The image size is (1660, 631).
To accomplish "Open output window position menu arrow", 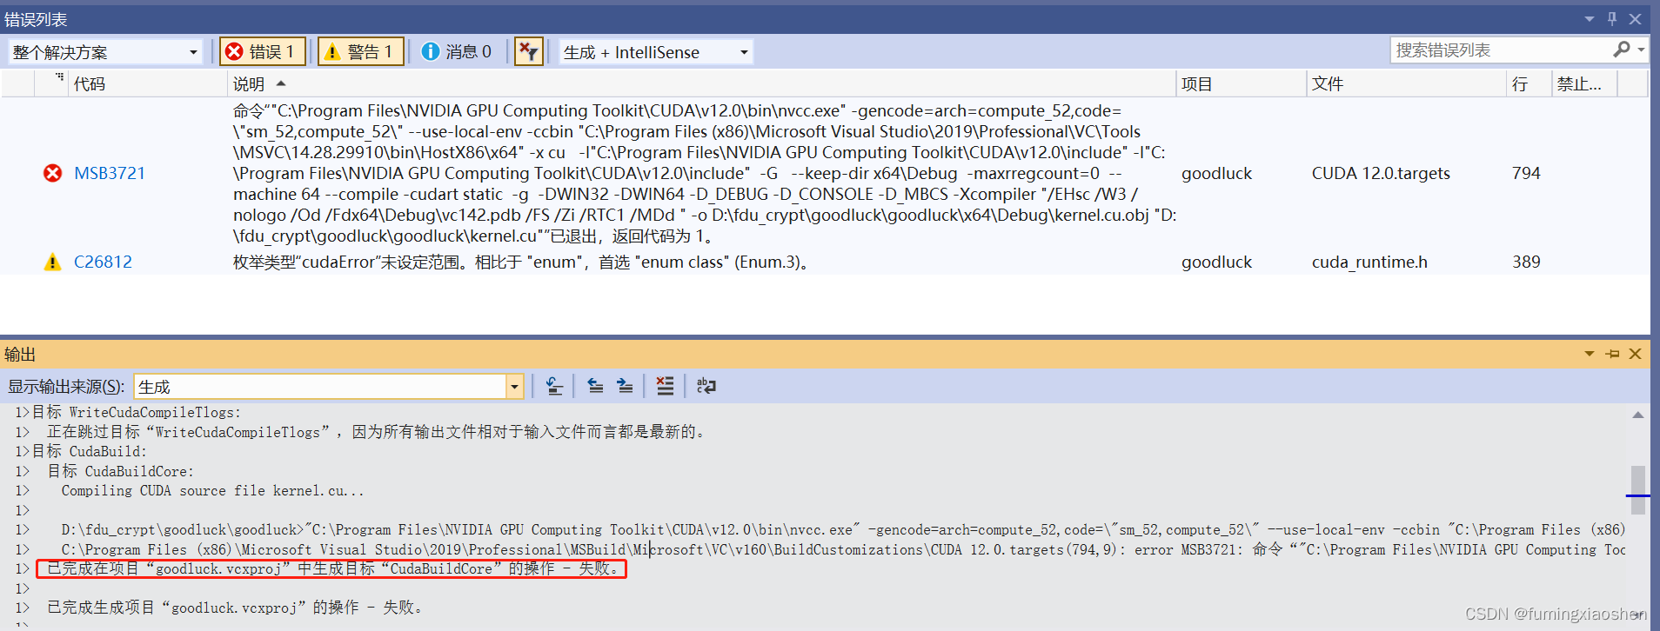I will pos(1590,354).
